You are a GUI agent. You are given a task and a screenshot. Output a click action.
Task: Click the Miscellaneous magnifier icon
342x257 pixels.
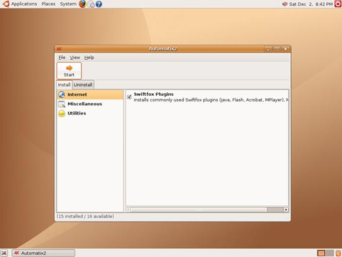point(62,104)
